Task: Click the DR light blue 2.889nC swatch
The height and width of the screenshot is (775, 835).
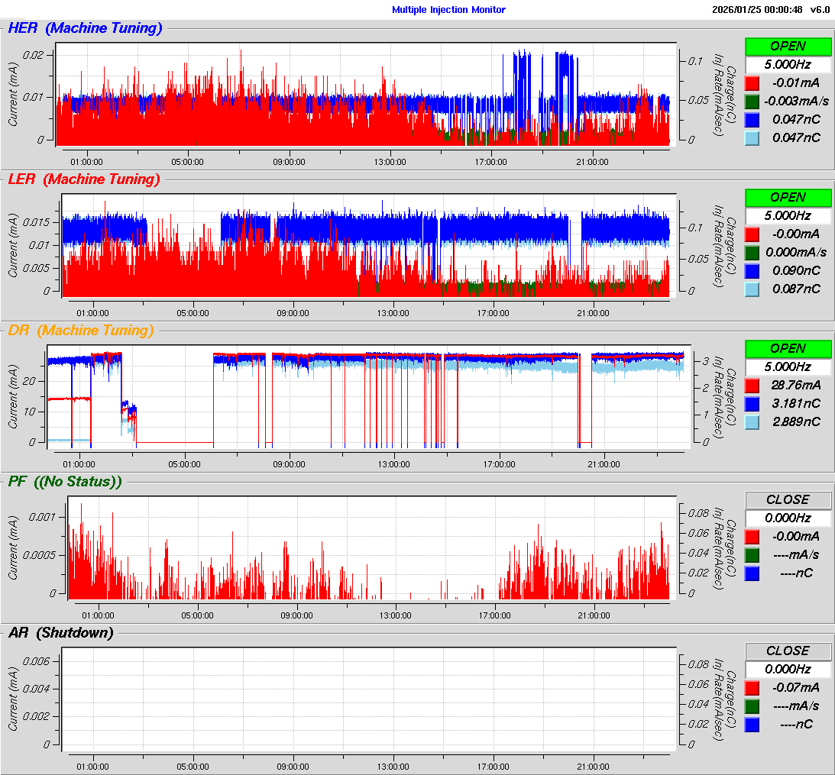Action: [x=752, y=421]
